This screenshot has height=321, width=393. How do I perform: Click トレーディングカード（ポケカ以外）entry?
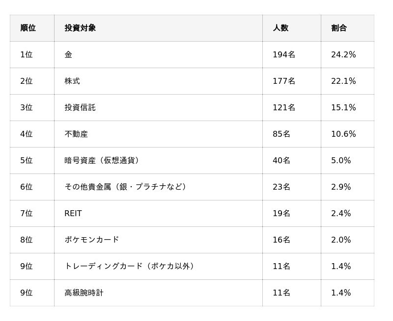(x=131, y=266)
